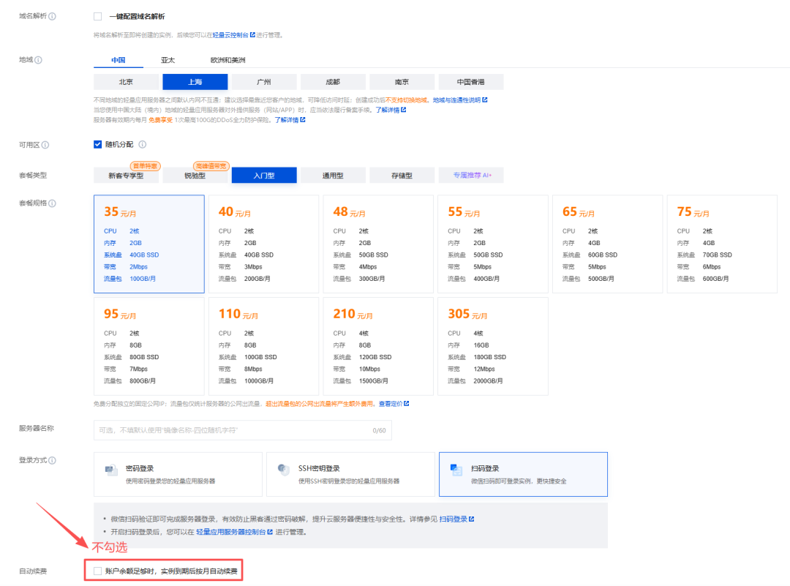Switch to 亚太 region tab
Viewport: 790px width, 586px height.
[168, 60]
